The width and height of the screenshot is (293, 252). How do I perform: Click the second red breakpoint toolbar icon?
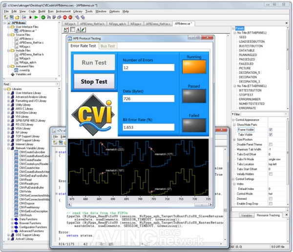pyautogui.click(x=70, y=18)
